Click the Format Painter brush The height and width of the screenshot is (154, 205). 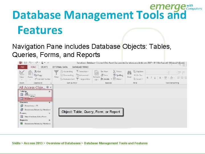click(x=36, y=79)
